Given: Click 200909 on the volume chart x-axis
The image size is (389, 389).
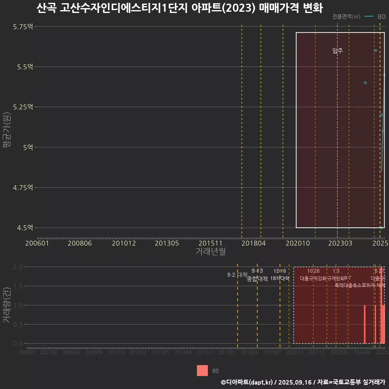Looking at the screenshot, I should (x=94, y=352).
